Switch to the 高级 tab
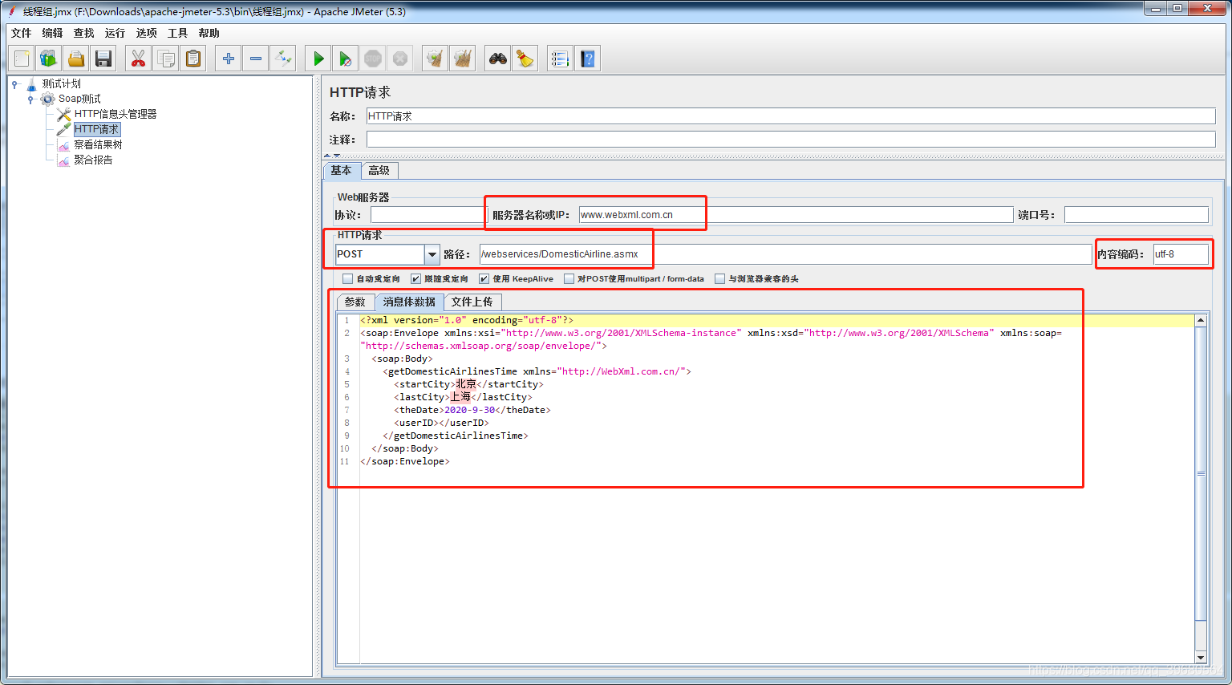The width and height of the screenshot is (1232, 685). tap(379, 170)
